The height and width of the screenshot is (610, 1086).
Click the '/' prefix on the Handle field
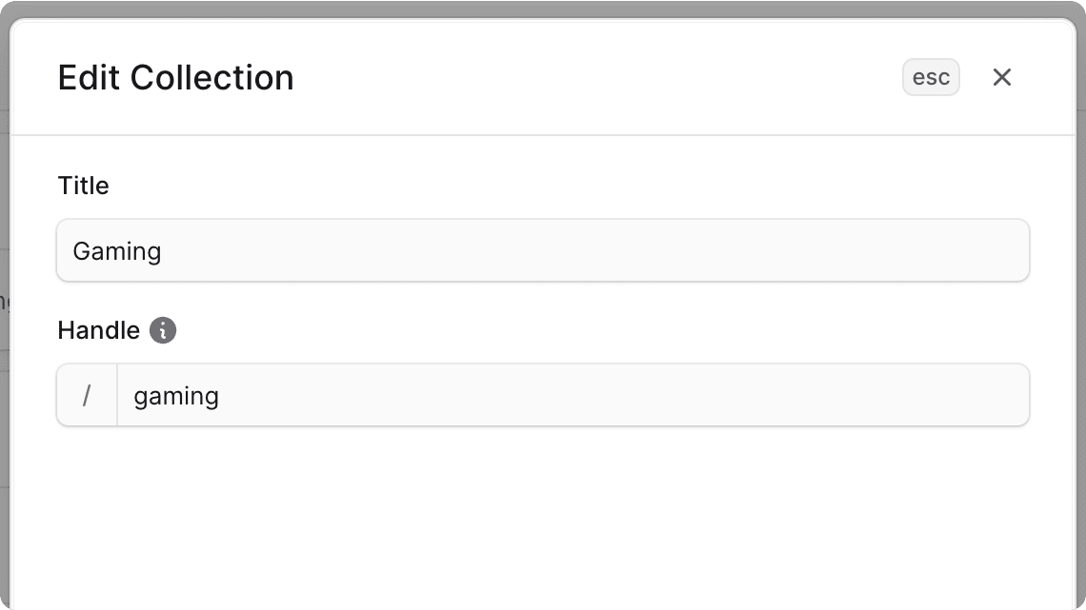click(87, 395)
